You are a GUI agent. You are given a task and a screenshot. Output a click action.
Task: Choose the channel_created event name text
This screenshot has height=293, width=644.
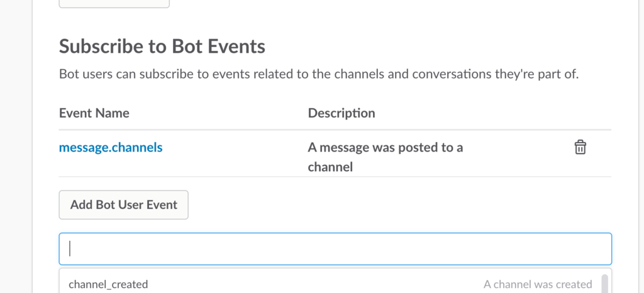tap(108, 284)
